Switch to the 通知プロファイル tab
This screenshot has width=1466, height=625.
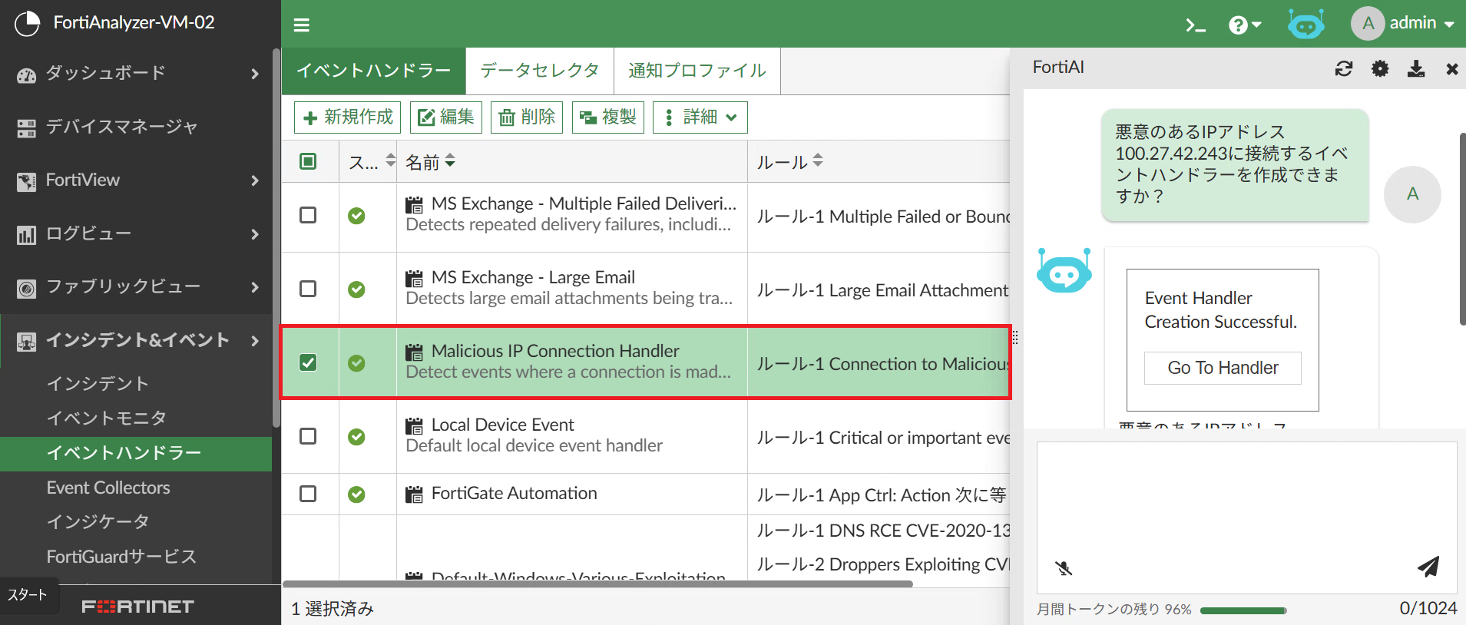[697, 71]
